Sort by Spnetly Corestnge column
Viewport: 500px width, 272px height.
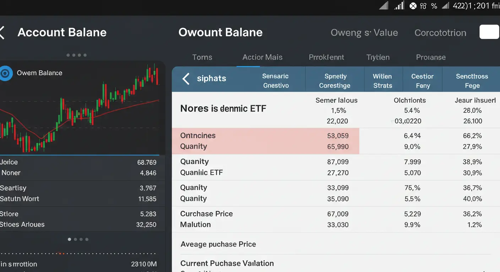point(335,81)
